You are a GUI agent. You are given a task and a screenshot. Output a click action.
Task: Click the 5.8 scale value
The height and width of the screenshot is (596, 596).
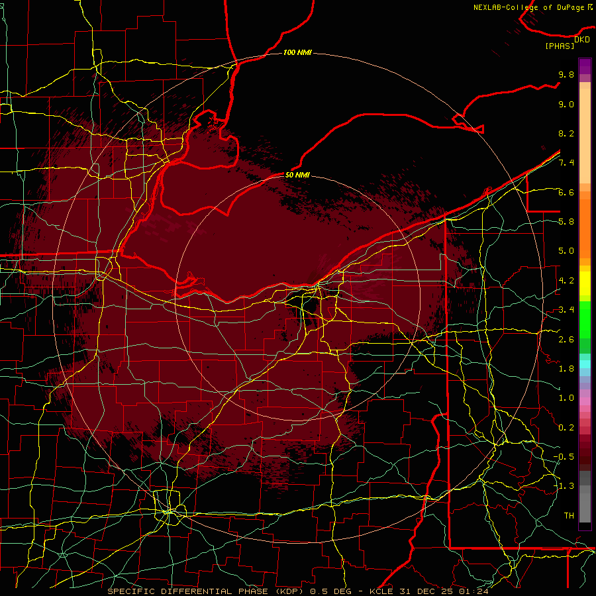[566, 222]
